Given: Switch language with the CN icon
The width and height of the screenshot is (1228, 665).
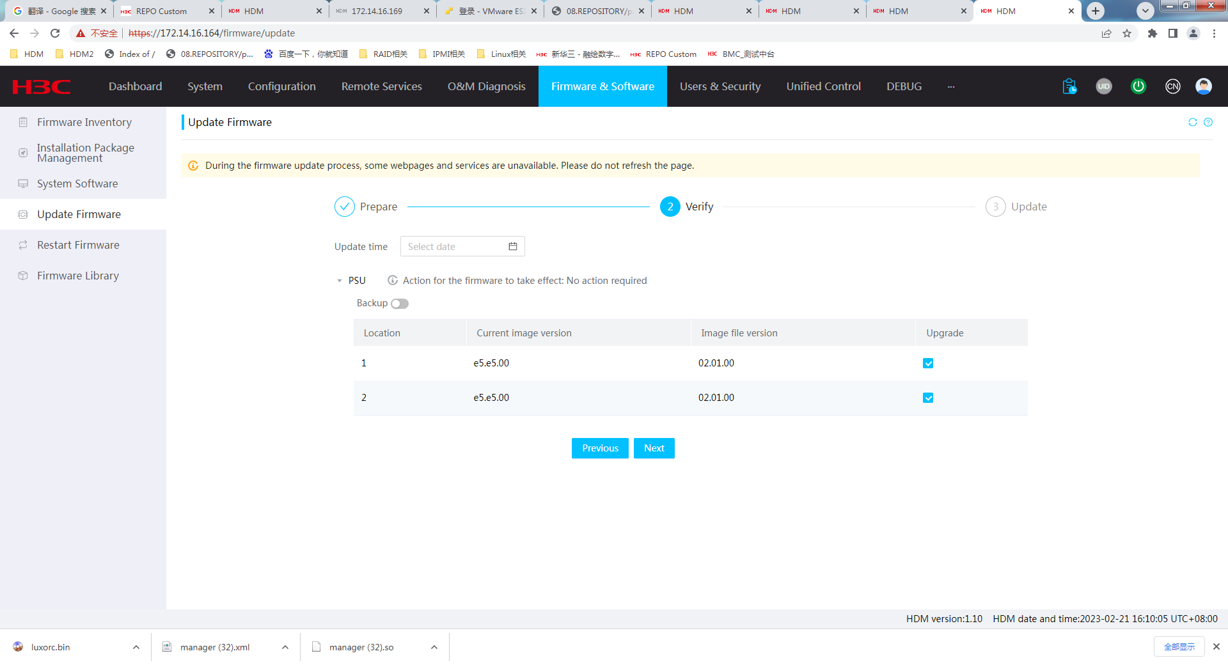Looking at the screenshot, I should click(x=1173, y=86).
